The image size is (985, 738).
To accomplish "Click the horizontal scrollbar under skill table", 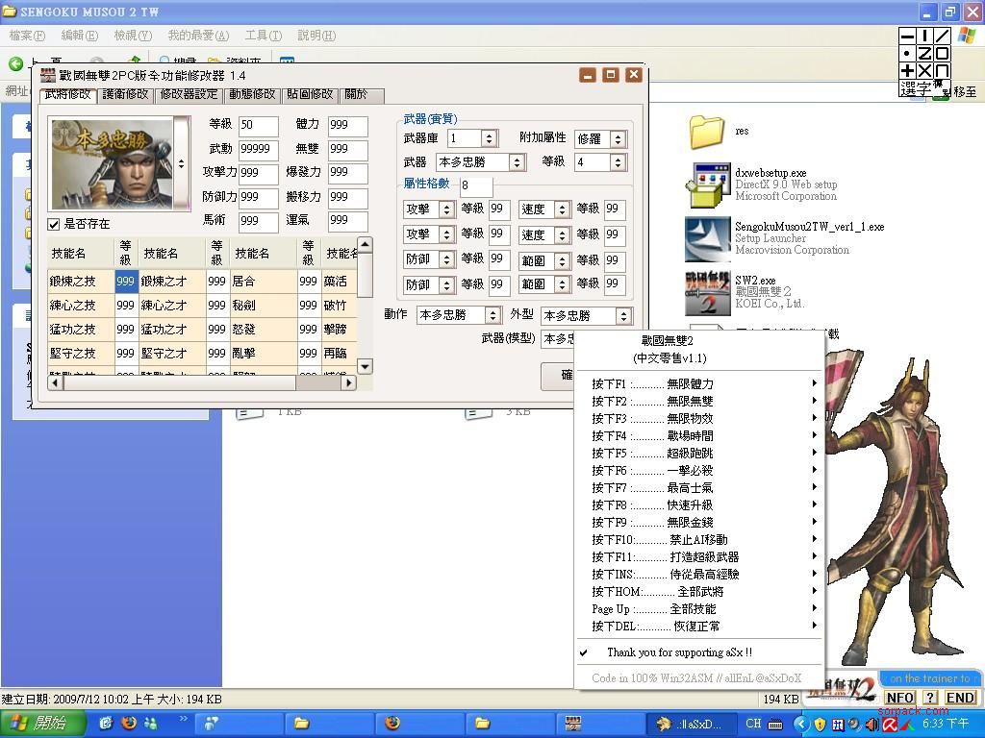I will click(x=202, y=382).
